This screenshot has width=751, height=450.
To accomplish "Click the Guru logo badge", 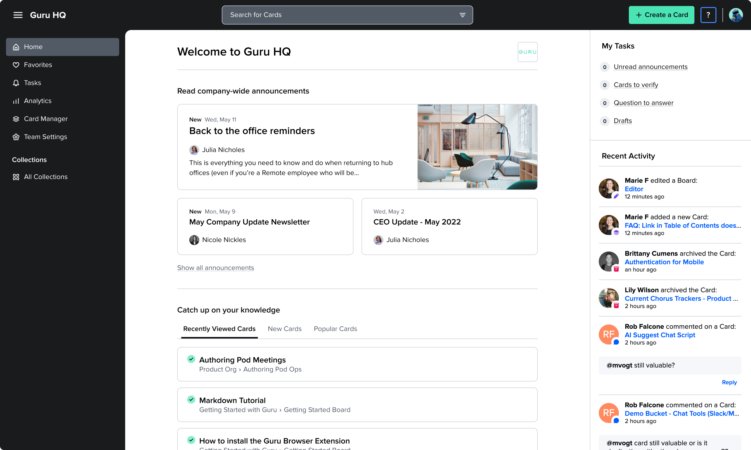I will [x=527, y=52].
